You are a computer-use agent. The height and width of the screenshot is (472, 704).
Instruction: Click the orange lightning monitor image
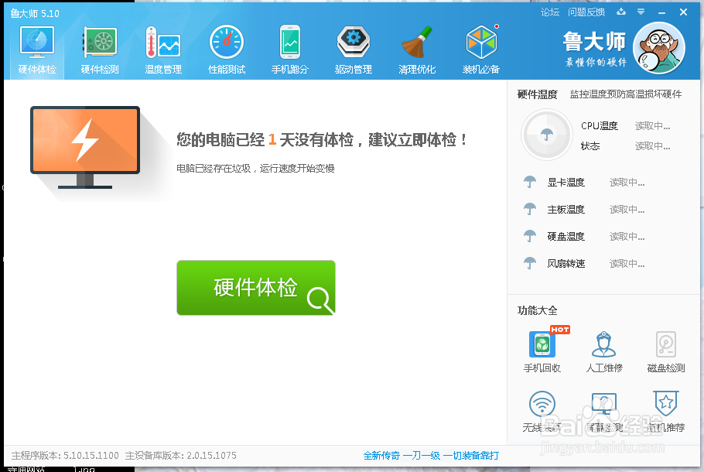pyautogui.click(x=85, y=147)
